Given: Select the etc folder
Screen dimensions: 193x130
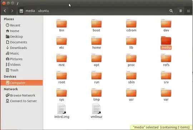Looking at the screenshot, I should tap(61, 43).
